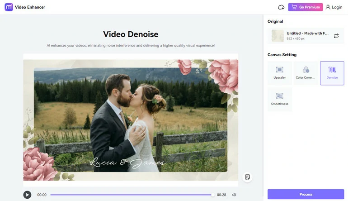Click the 'Video Denoise' heading
Screen dimensions: 348x201
131,34
